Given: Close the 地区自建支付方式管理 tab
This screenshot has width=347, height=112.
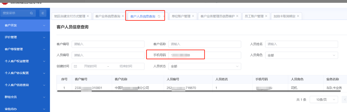Looking at the screenshot, I should [88, 16].
